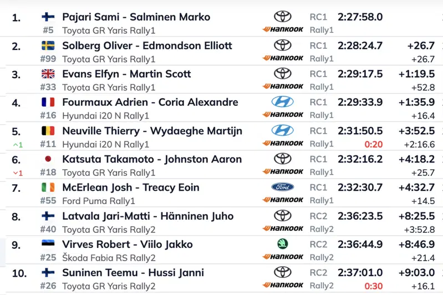Click car number #99 under Solberg

48,59
